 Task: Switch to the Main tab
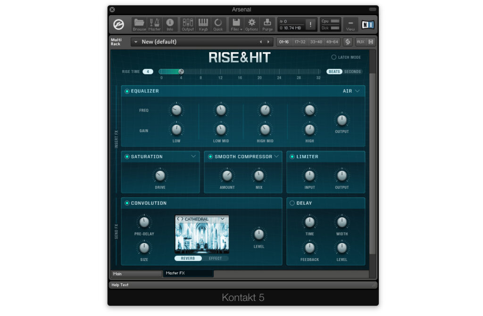(136, 274)
